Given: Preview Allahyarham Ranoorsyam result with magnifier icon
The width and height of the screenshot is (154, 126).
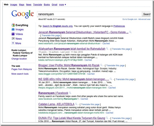Looking at the screenshot, I should point(107,48).
